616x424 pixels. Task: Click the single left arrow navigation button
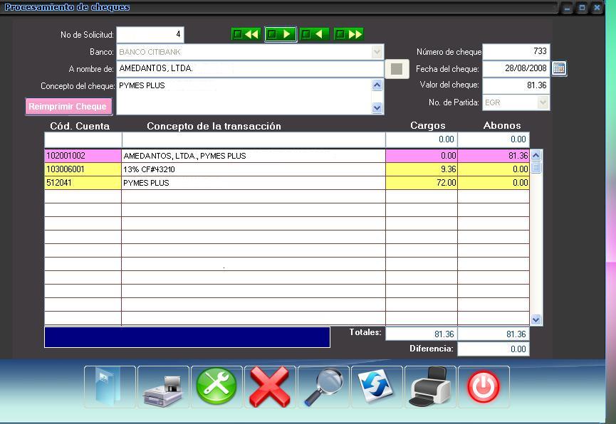pos(315,34)
